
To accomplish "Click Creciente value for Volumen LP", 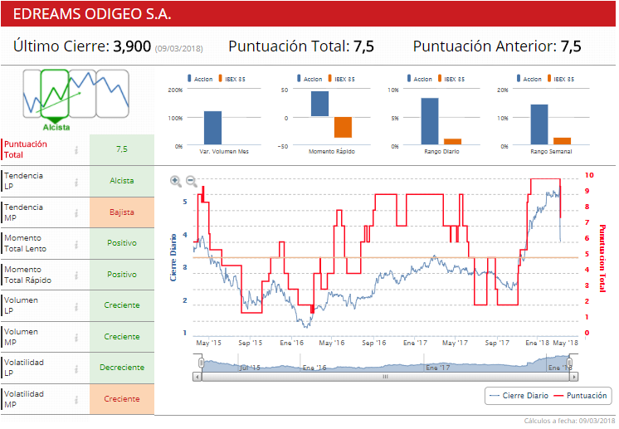I will [122, 305].
